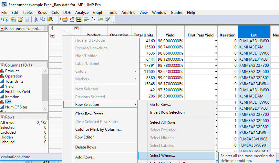This screenshot has height=163, width=279.
Task: Select Lot in the Columns list
Action: coord(8,102)
